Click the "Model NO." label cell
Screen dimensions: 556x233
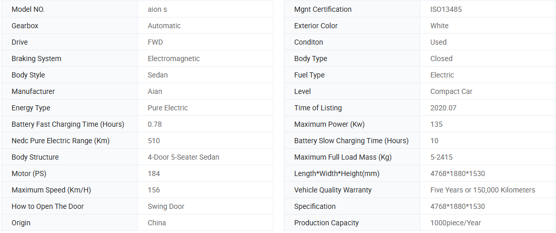tap(28, 9)
